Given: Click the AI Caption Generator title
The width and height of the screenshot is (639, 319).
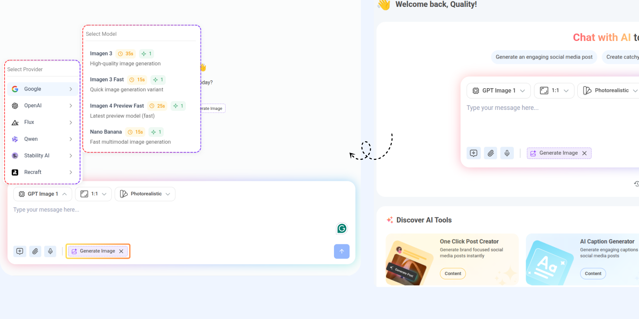Looking at the screenshot, I should 607,241.
